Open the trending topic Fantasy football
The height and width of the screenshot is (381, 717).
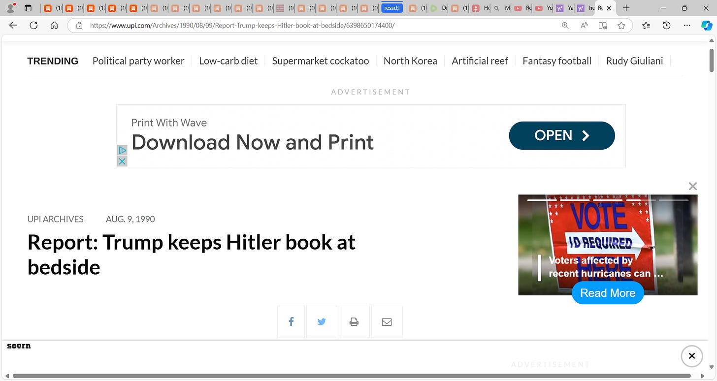click(557, 61)
